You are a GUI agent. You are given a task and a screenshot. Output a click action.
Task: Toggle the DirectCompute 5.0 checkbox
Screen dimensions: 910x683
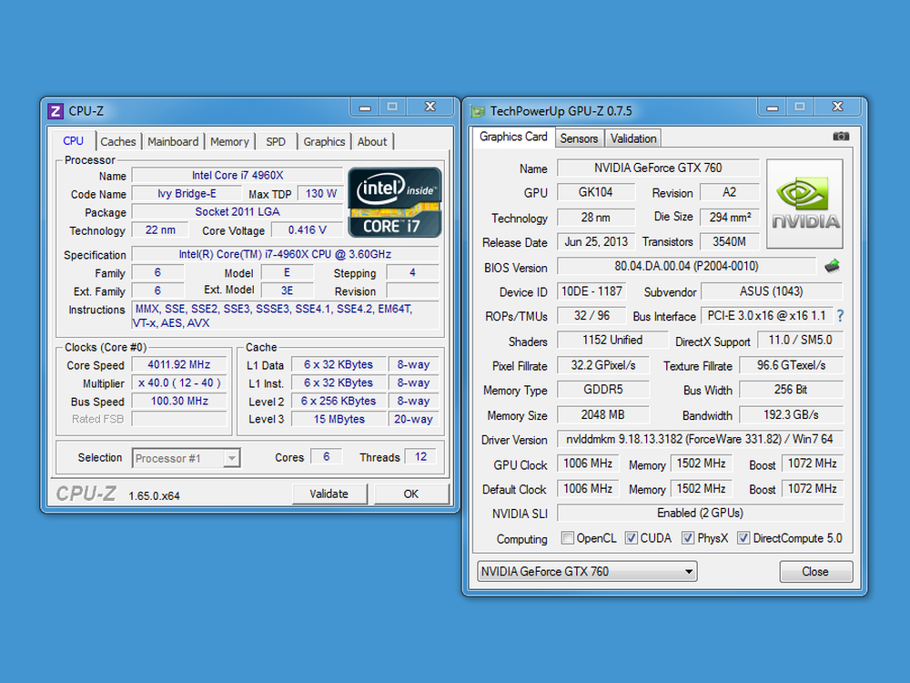(743, 538)
